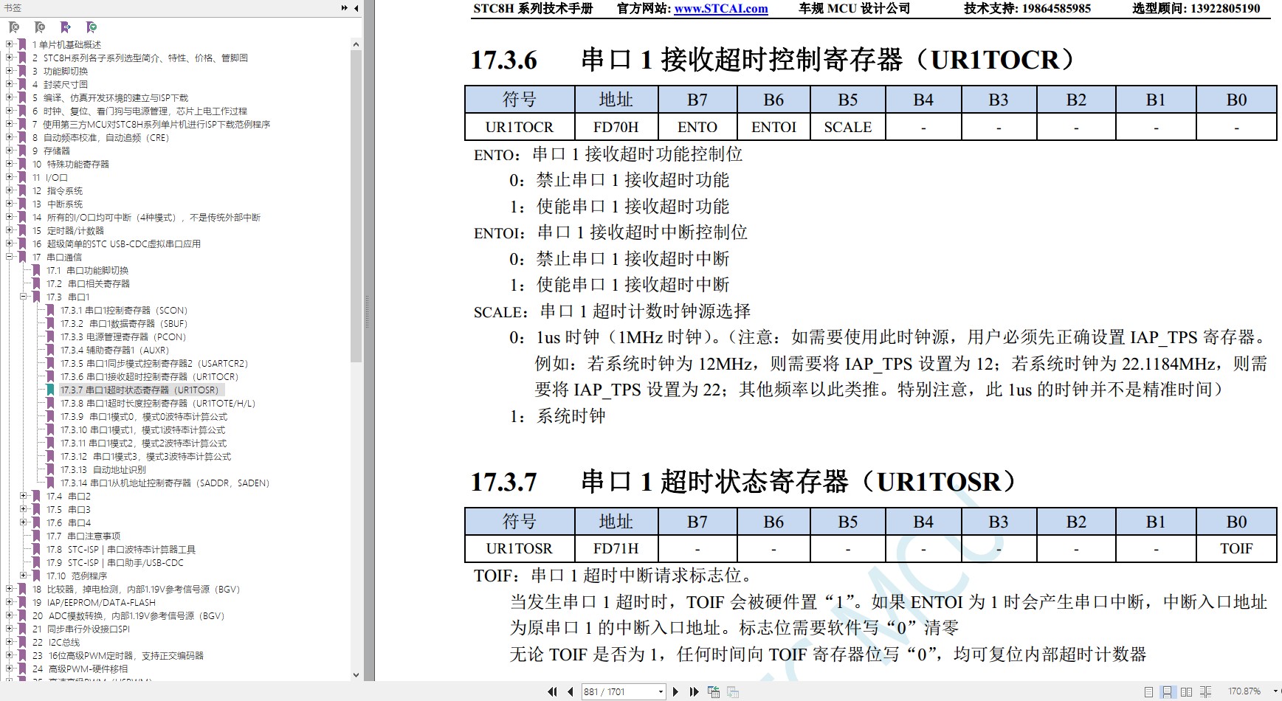
Task: Open bookmark 17.1 串口功能脚切换
Action: 87,271
